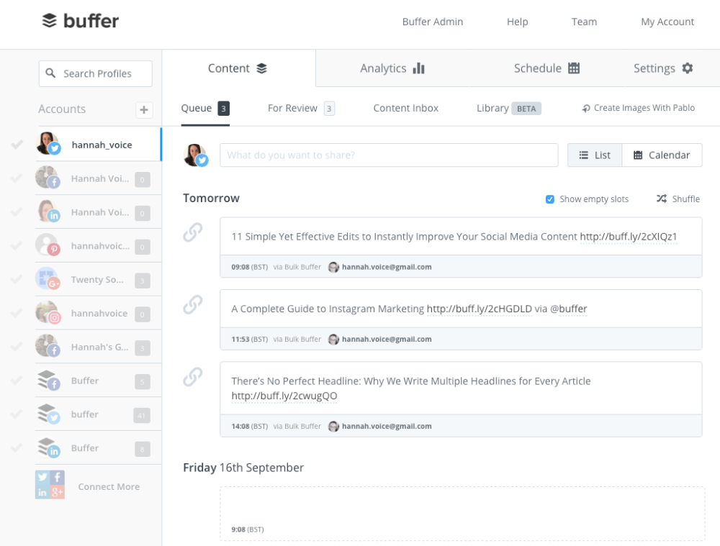
Task: Click hannah_voice Twitter avatar in sidebar
Action: [48, 144]
